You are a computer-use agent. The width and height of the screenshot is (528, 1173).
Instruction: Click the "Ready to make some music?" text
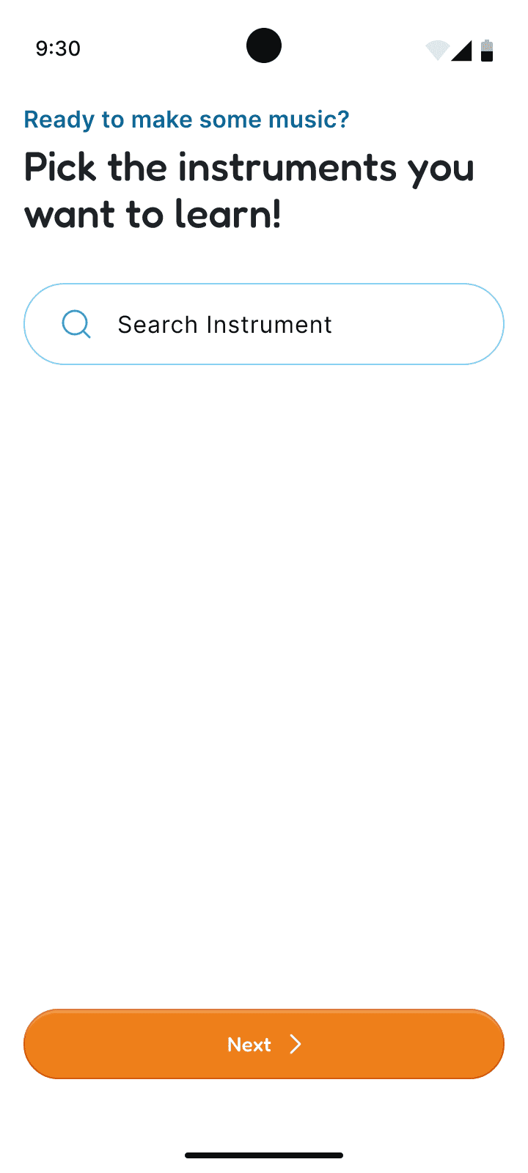pyautogui.click(x=186, y=119)
